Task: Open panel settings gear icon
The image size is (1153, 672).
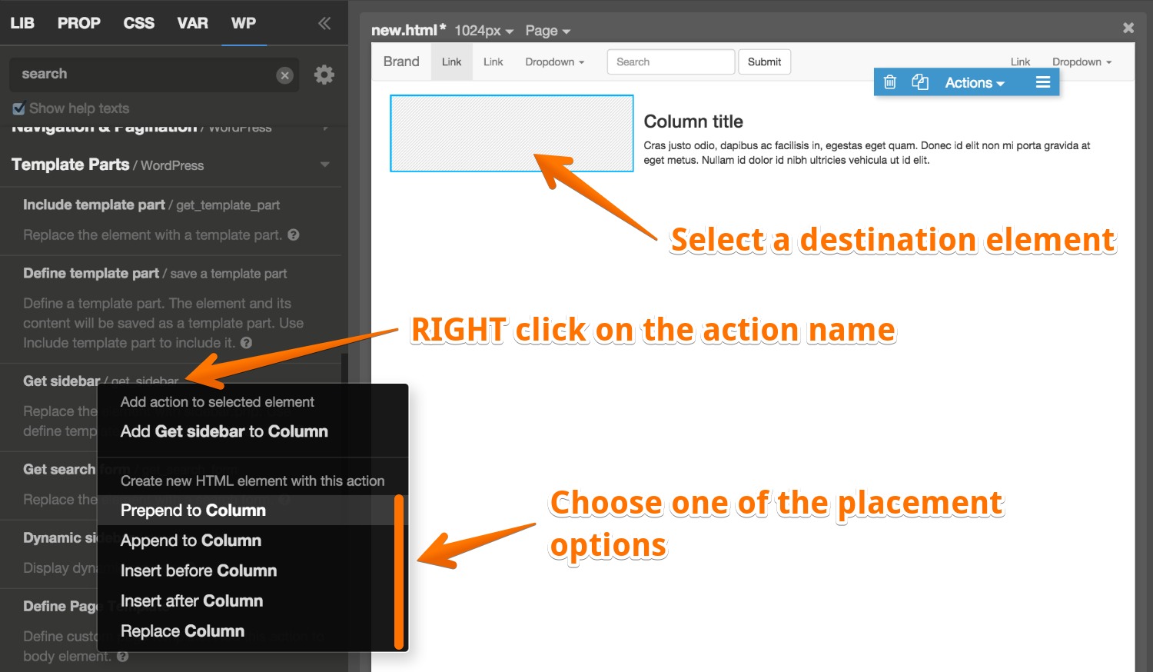Action: tap(324, 75)
